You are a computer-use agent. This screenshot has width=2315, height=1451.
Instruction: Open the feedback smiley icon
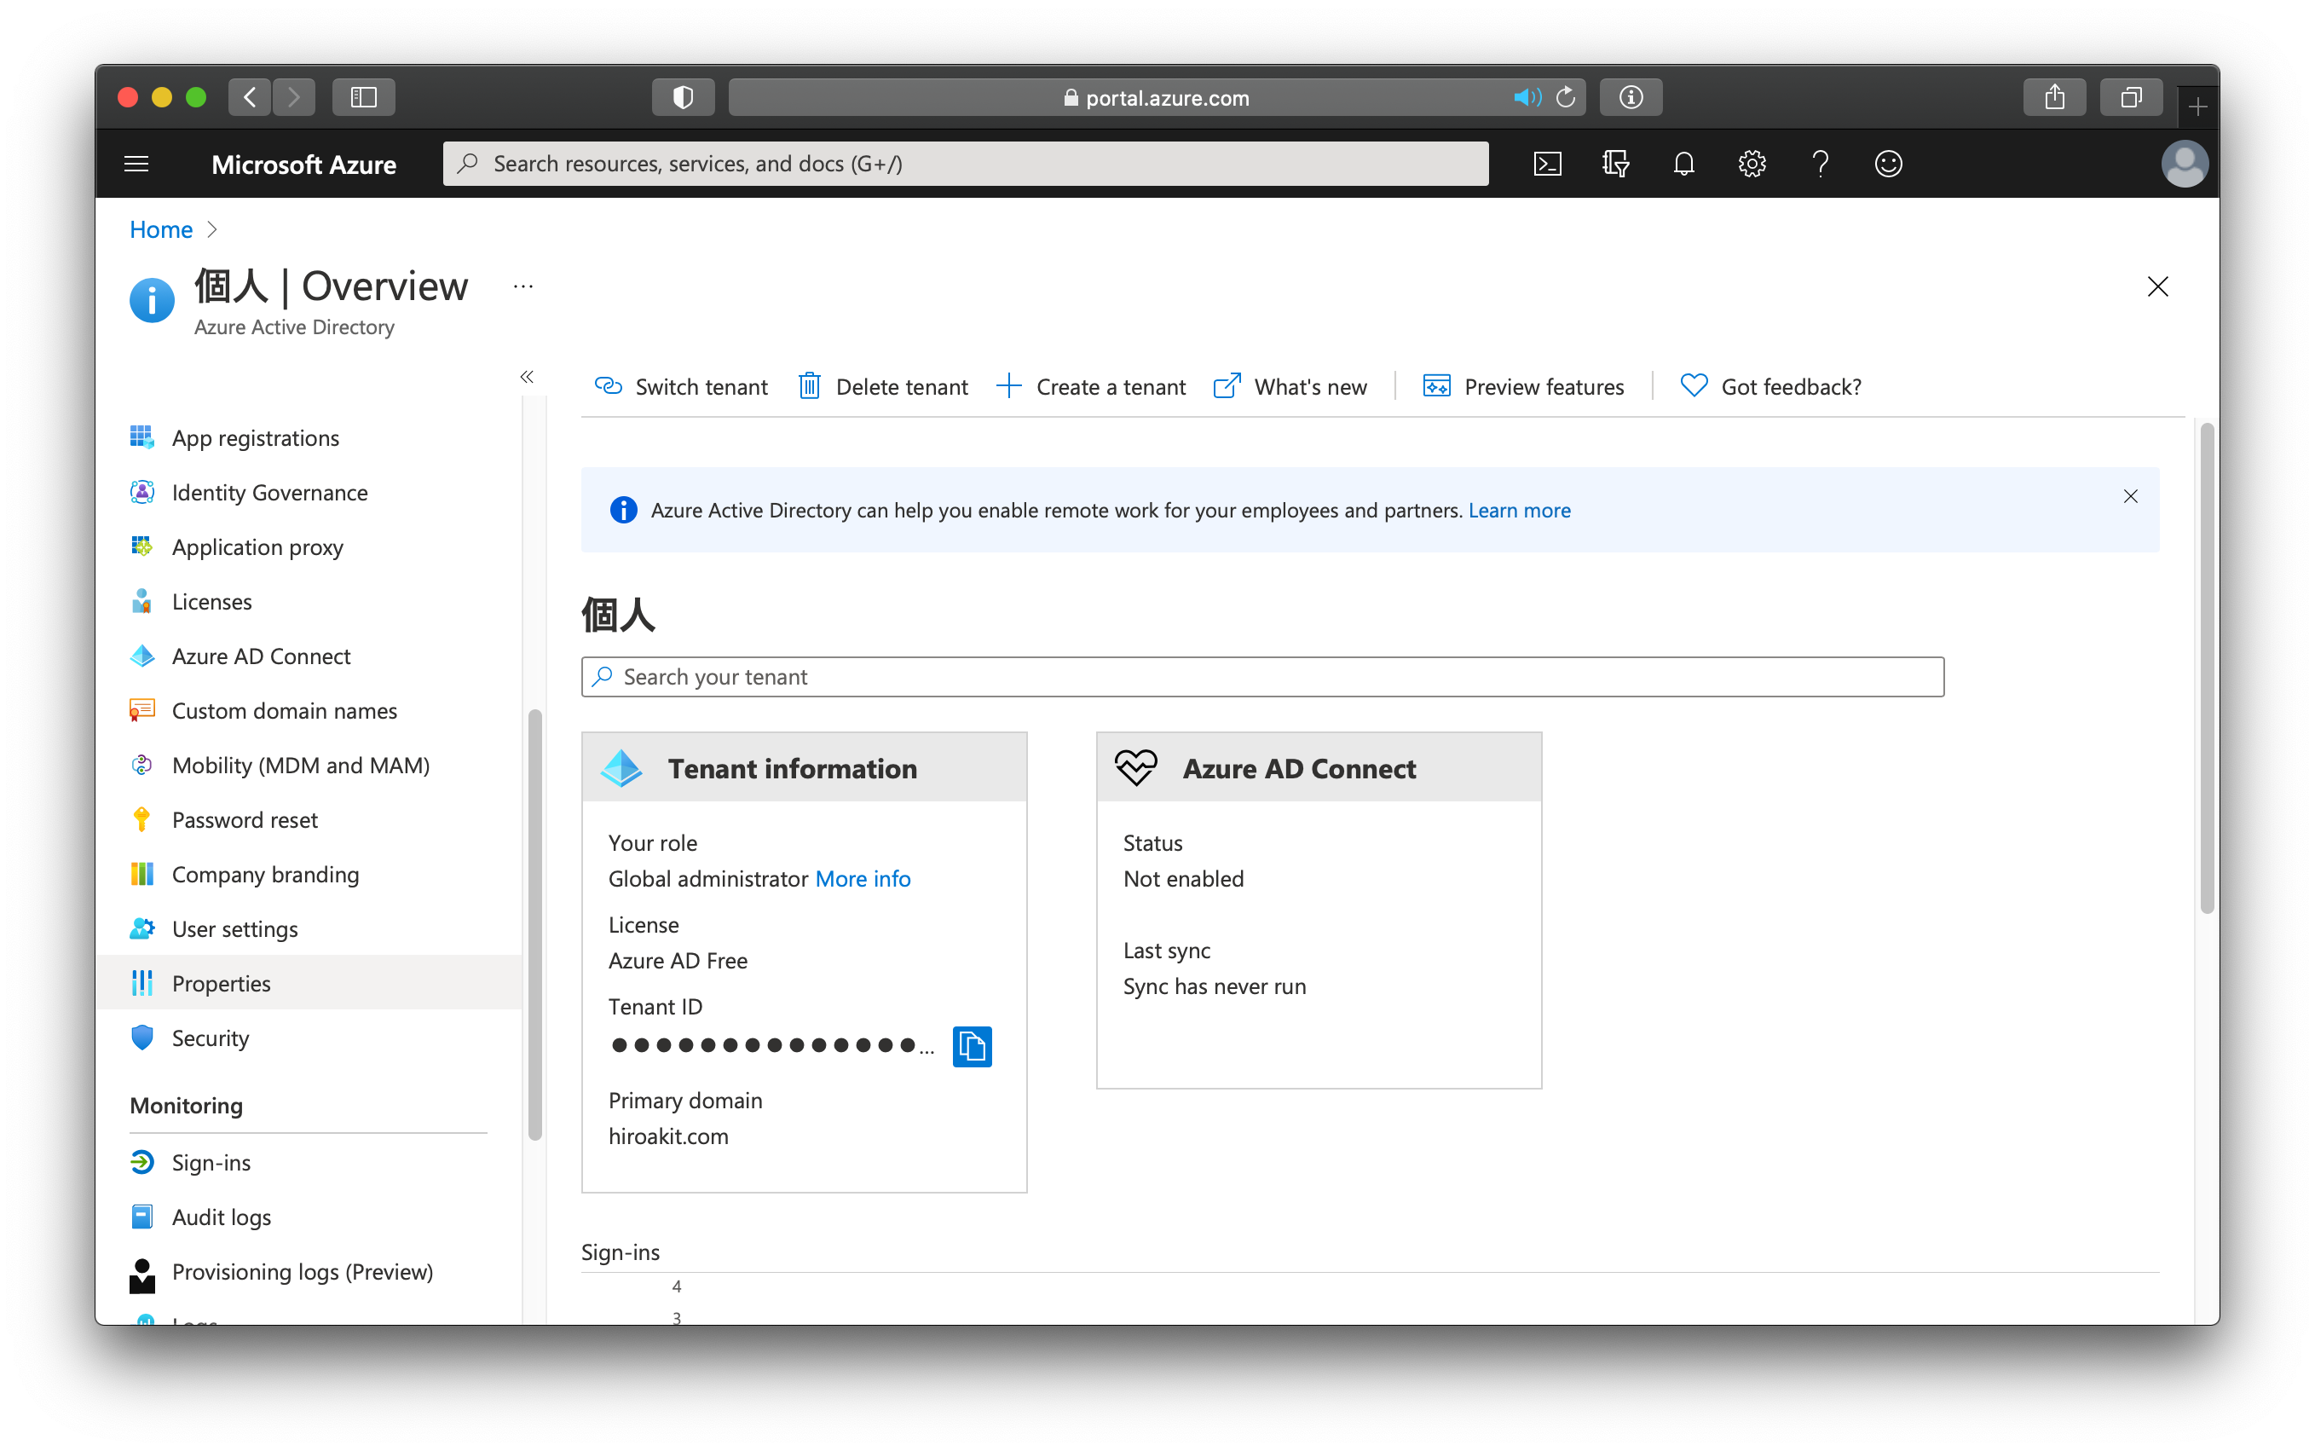1888,164
